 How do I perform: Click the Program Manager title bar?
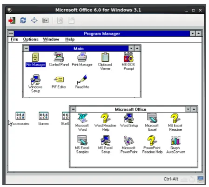102,33
